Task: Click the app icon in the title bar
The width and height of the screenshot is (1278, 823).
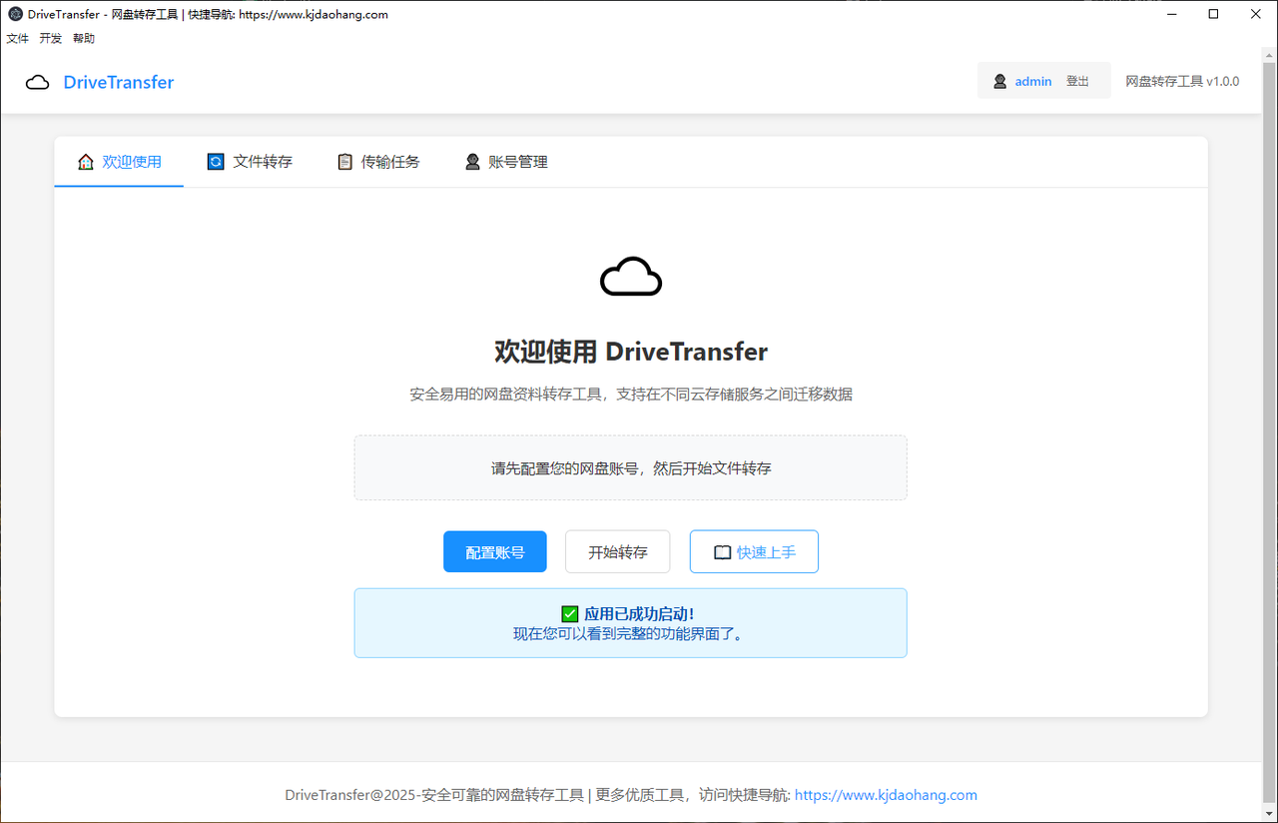Action: click(15, 14)
